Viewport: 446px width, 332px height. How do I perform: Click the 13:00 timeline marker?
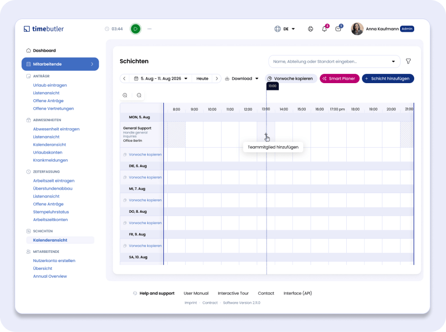coord(272,86)
